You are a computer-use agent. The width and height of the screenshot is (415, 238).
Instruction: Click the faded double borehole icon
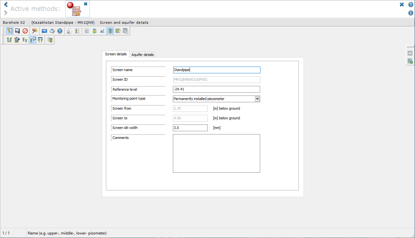pyautogui.click(x=50, y=40)
